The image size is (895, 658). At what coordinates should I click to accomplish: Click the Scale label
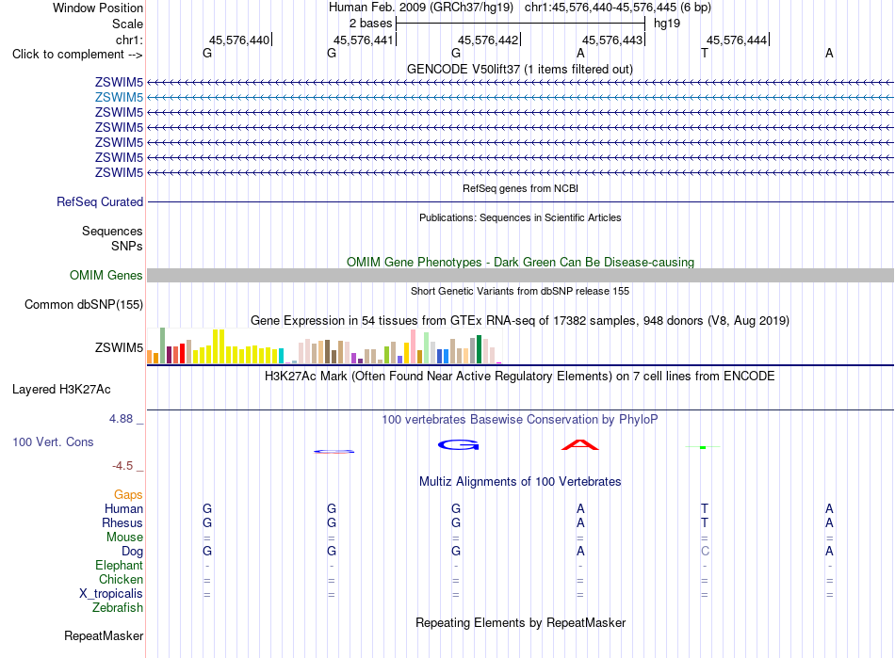pos(127,24)
